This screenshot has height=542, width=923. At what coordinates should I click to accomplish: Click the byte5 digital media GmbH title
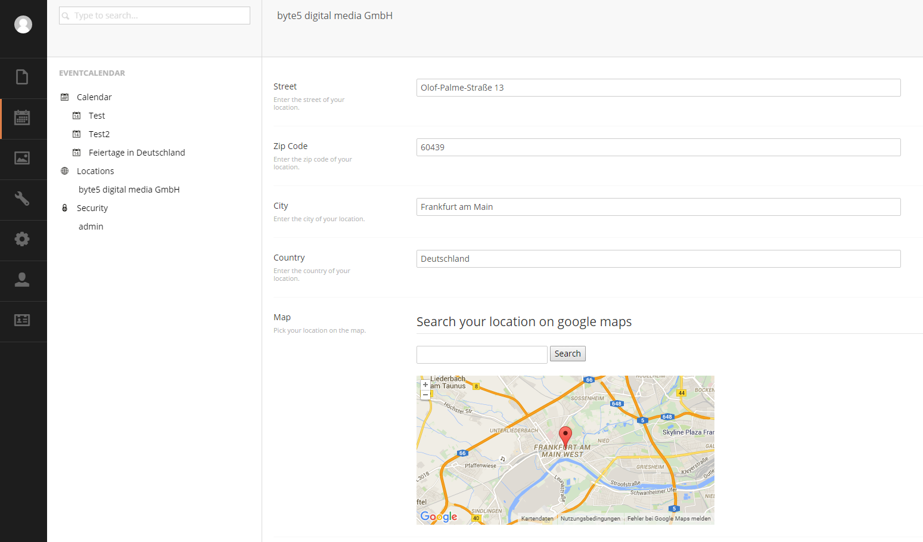coord(335,16)
